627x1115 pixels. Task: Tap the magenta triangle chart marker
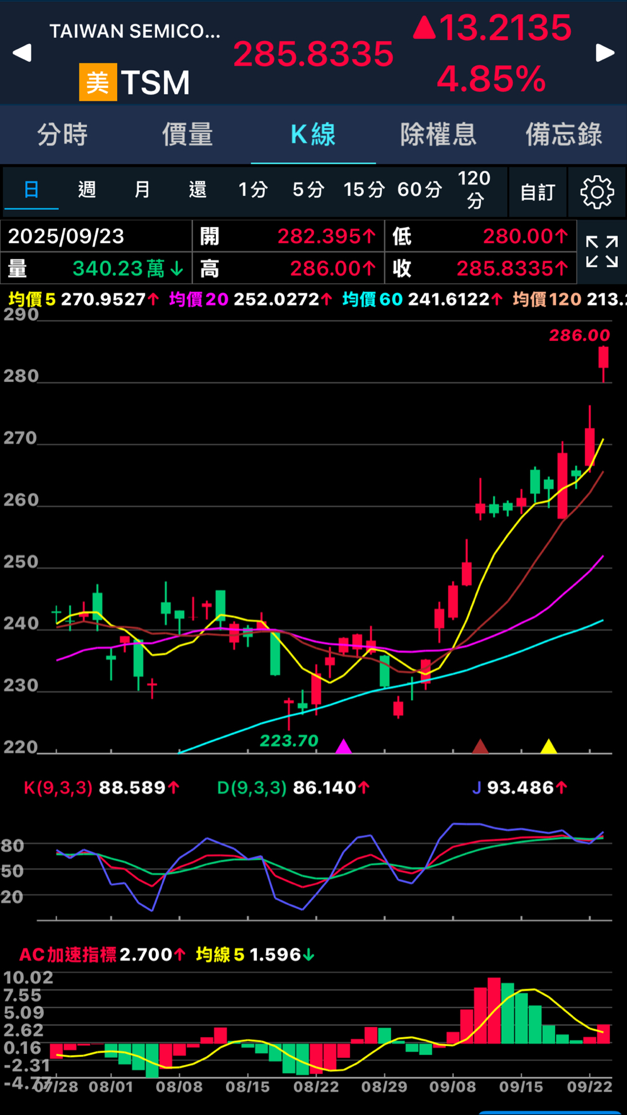(343, 746)
